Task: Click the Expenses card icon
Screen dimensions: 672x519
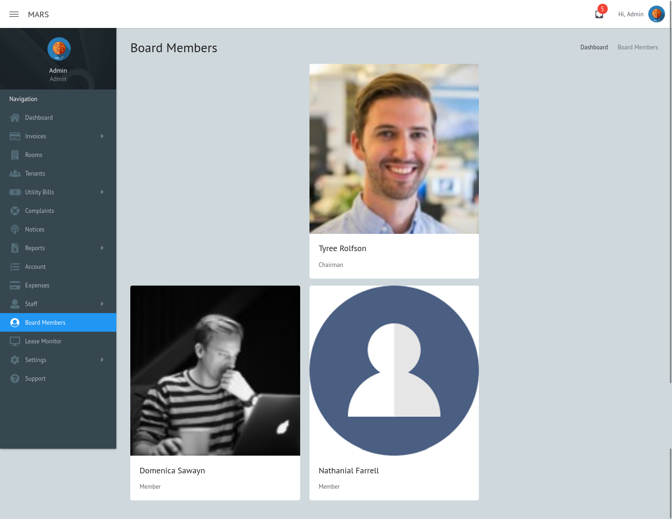Action: (x=15, y=286)
